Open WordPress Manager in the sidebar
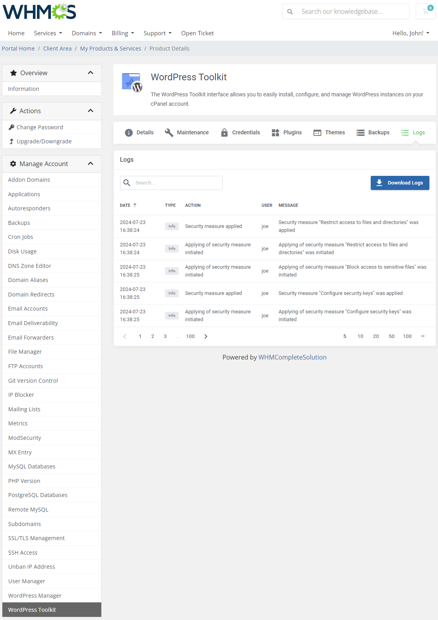438x620 pixels. pos(52,596)
